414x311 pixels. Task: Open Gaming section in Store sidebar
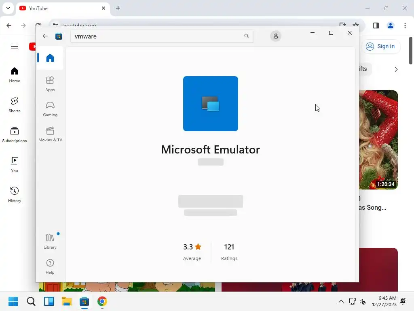coord(50,109)
